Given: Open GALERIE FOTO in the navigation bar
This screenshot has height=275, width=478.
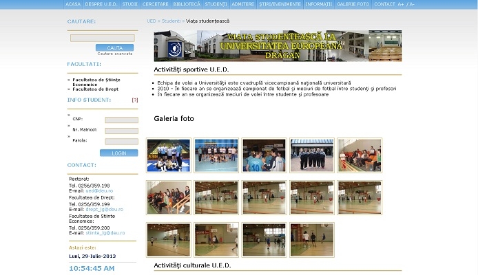Looking at the screenshot, I should click(x=353, y=4).
